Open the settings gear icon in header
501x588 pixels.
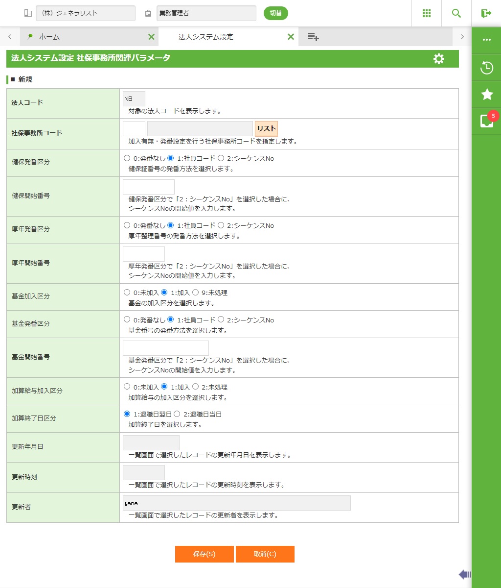click(439, 59)
